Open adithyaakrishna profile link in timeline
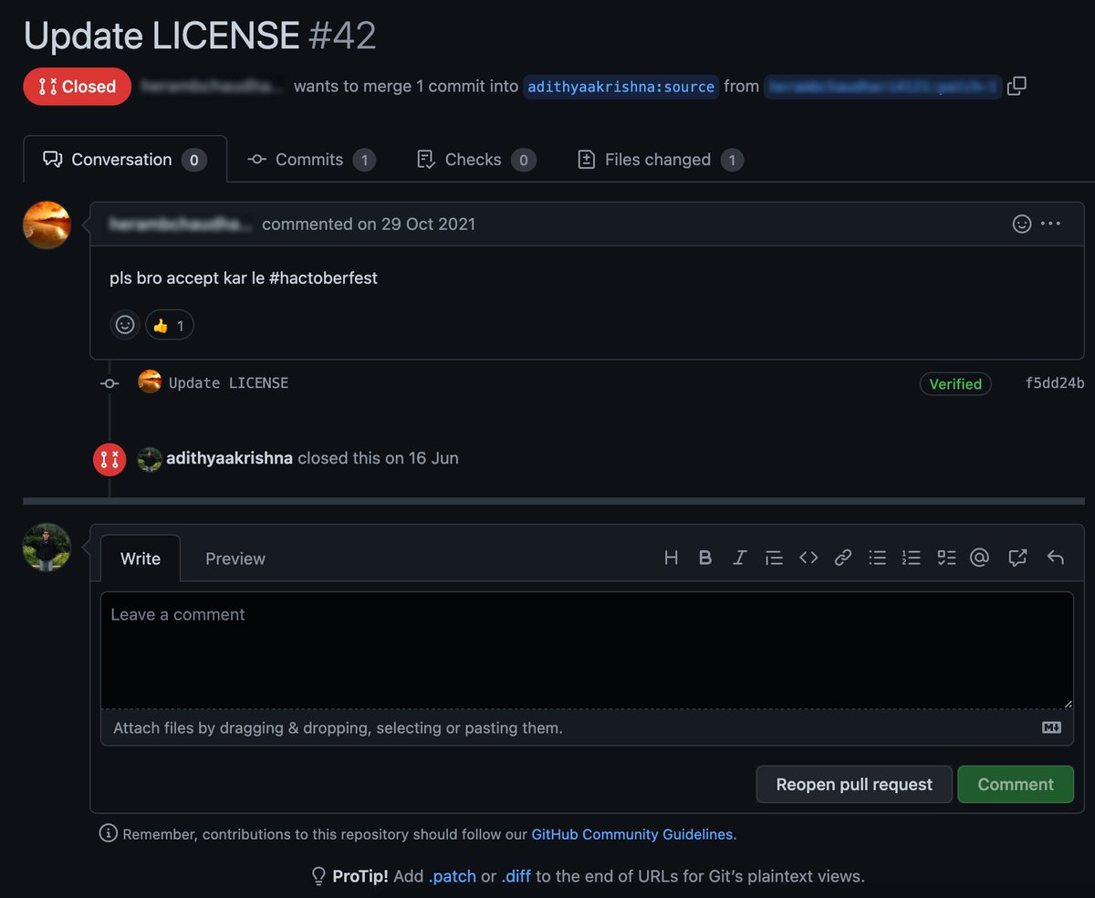 coord(229,458)
